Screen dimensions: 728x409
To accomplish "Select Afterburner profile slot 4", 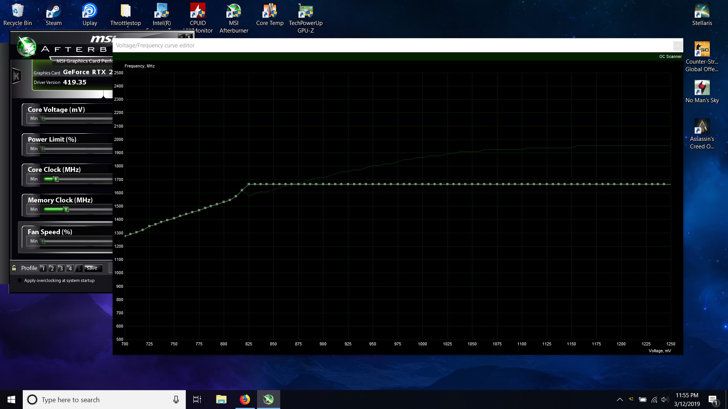I will pos(70,268).
